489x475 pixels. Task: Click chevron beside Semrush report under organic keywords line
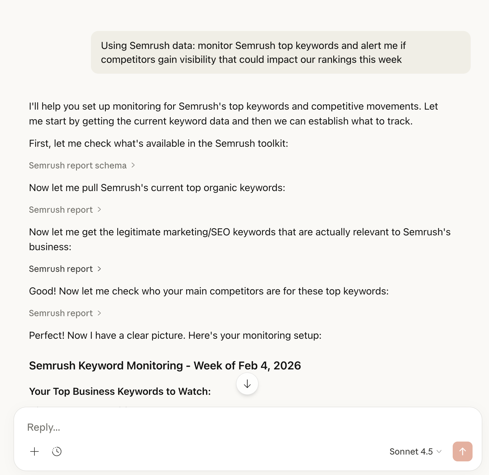tap(99, 210)
